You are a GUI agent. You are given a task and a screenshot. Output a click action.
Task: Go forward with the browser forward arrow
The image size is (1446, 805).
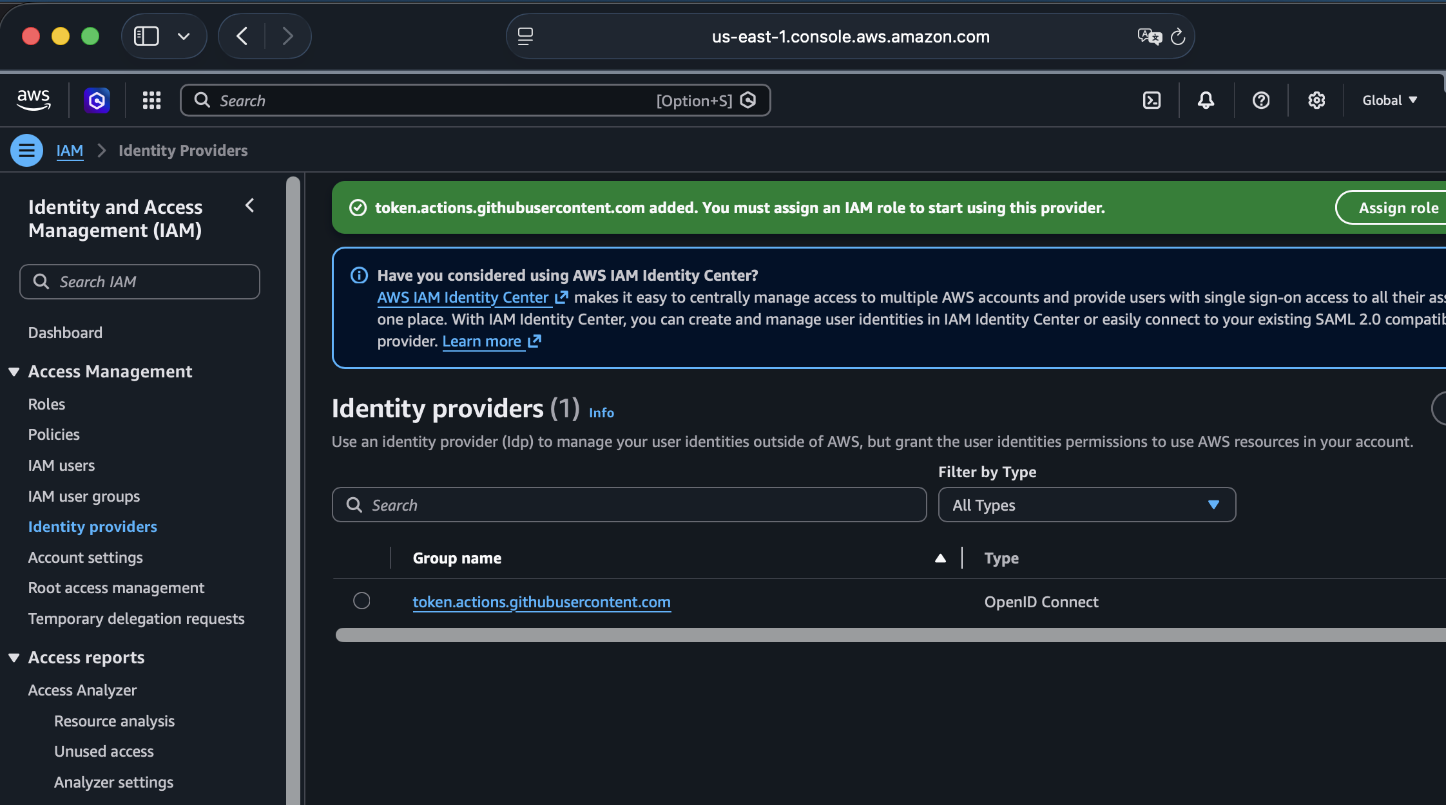(x=288, y=36)
